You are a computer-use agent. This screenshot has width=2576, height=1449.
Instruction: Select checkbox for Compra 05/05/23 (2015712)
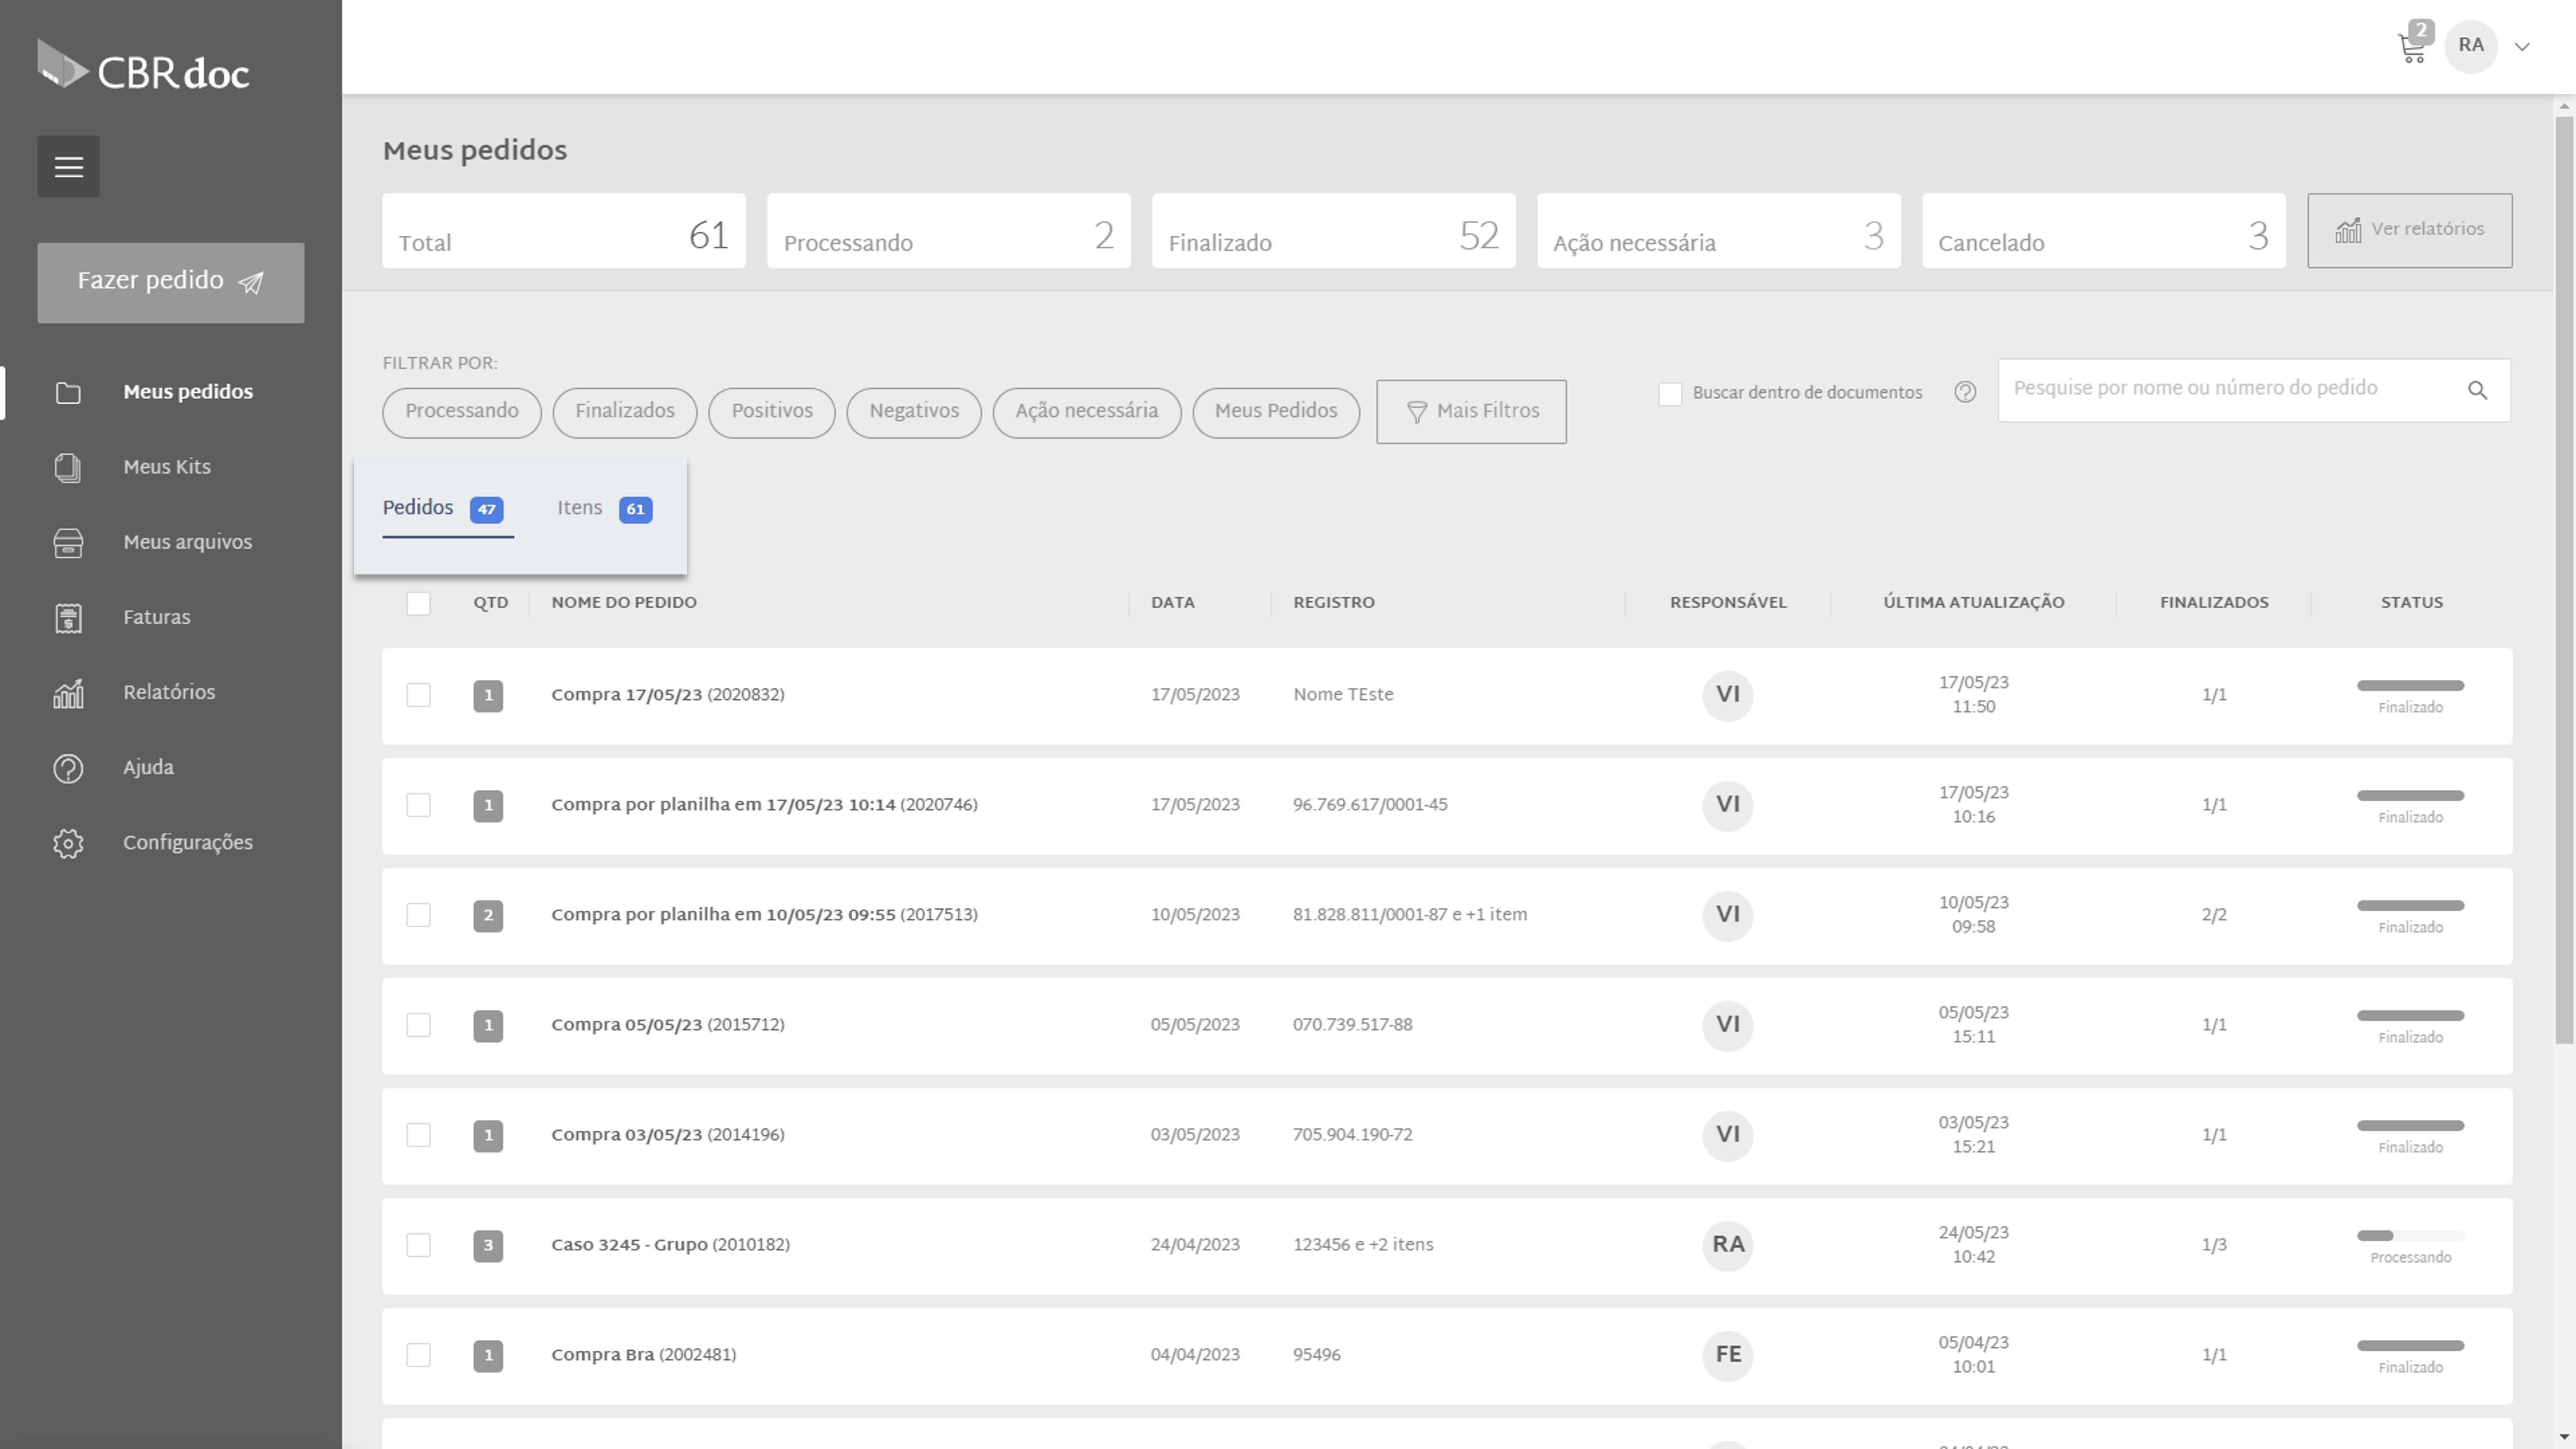[418, 1025]
